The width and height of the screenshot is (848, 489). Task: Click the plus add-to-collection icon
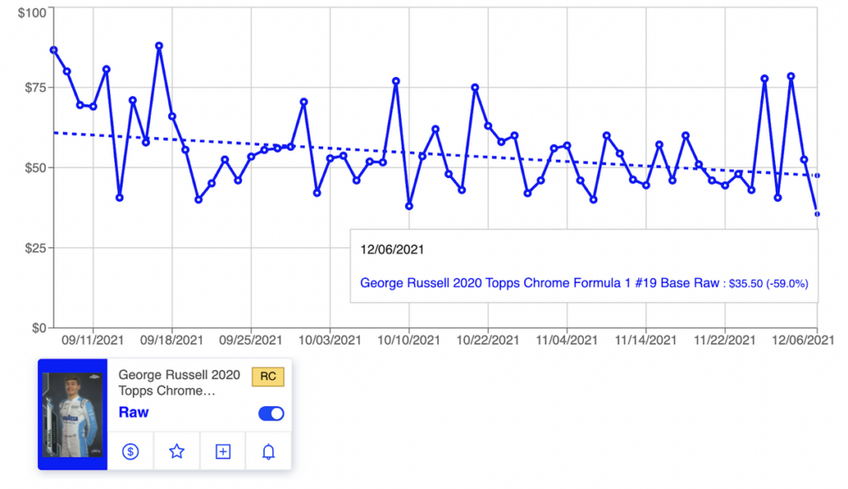(223, 451)
